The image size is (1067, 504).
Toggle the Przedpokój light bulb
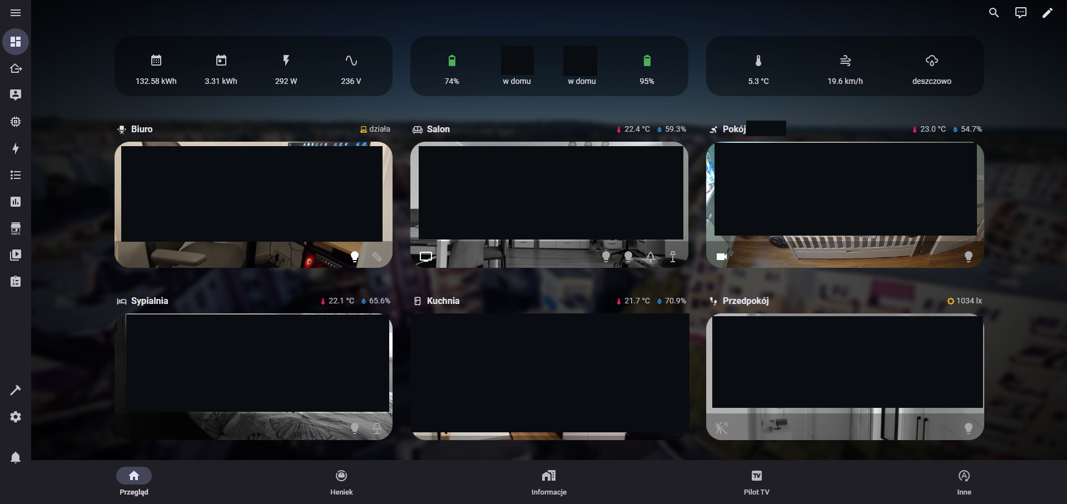(x=969, y=428)
